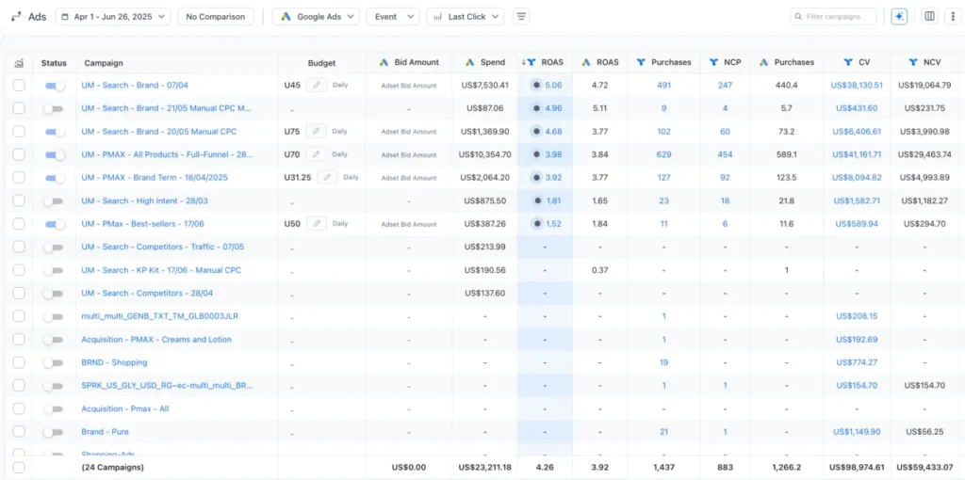
Task: Toggle status for UM - PMax - Best-sellers - 17/06
Action: click(55, 224)
